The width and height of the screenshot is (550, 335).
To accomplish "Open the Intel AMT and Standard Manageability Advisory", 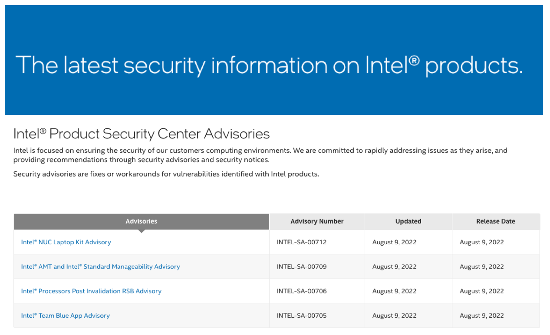I will pos(100,266).
